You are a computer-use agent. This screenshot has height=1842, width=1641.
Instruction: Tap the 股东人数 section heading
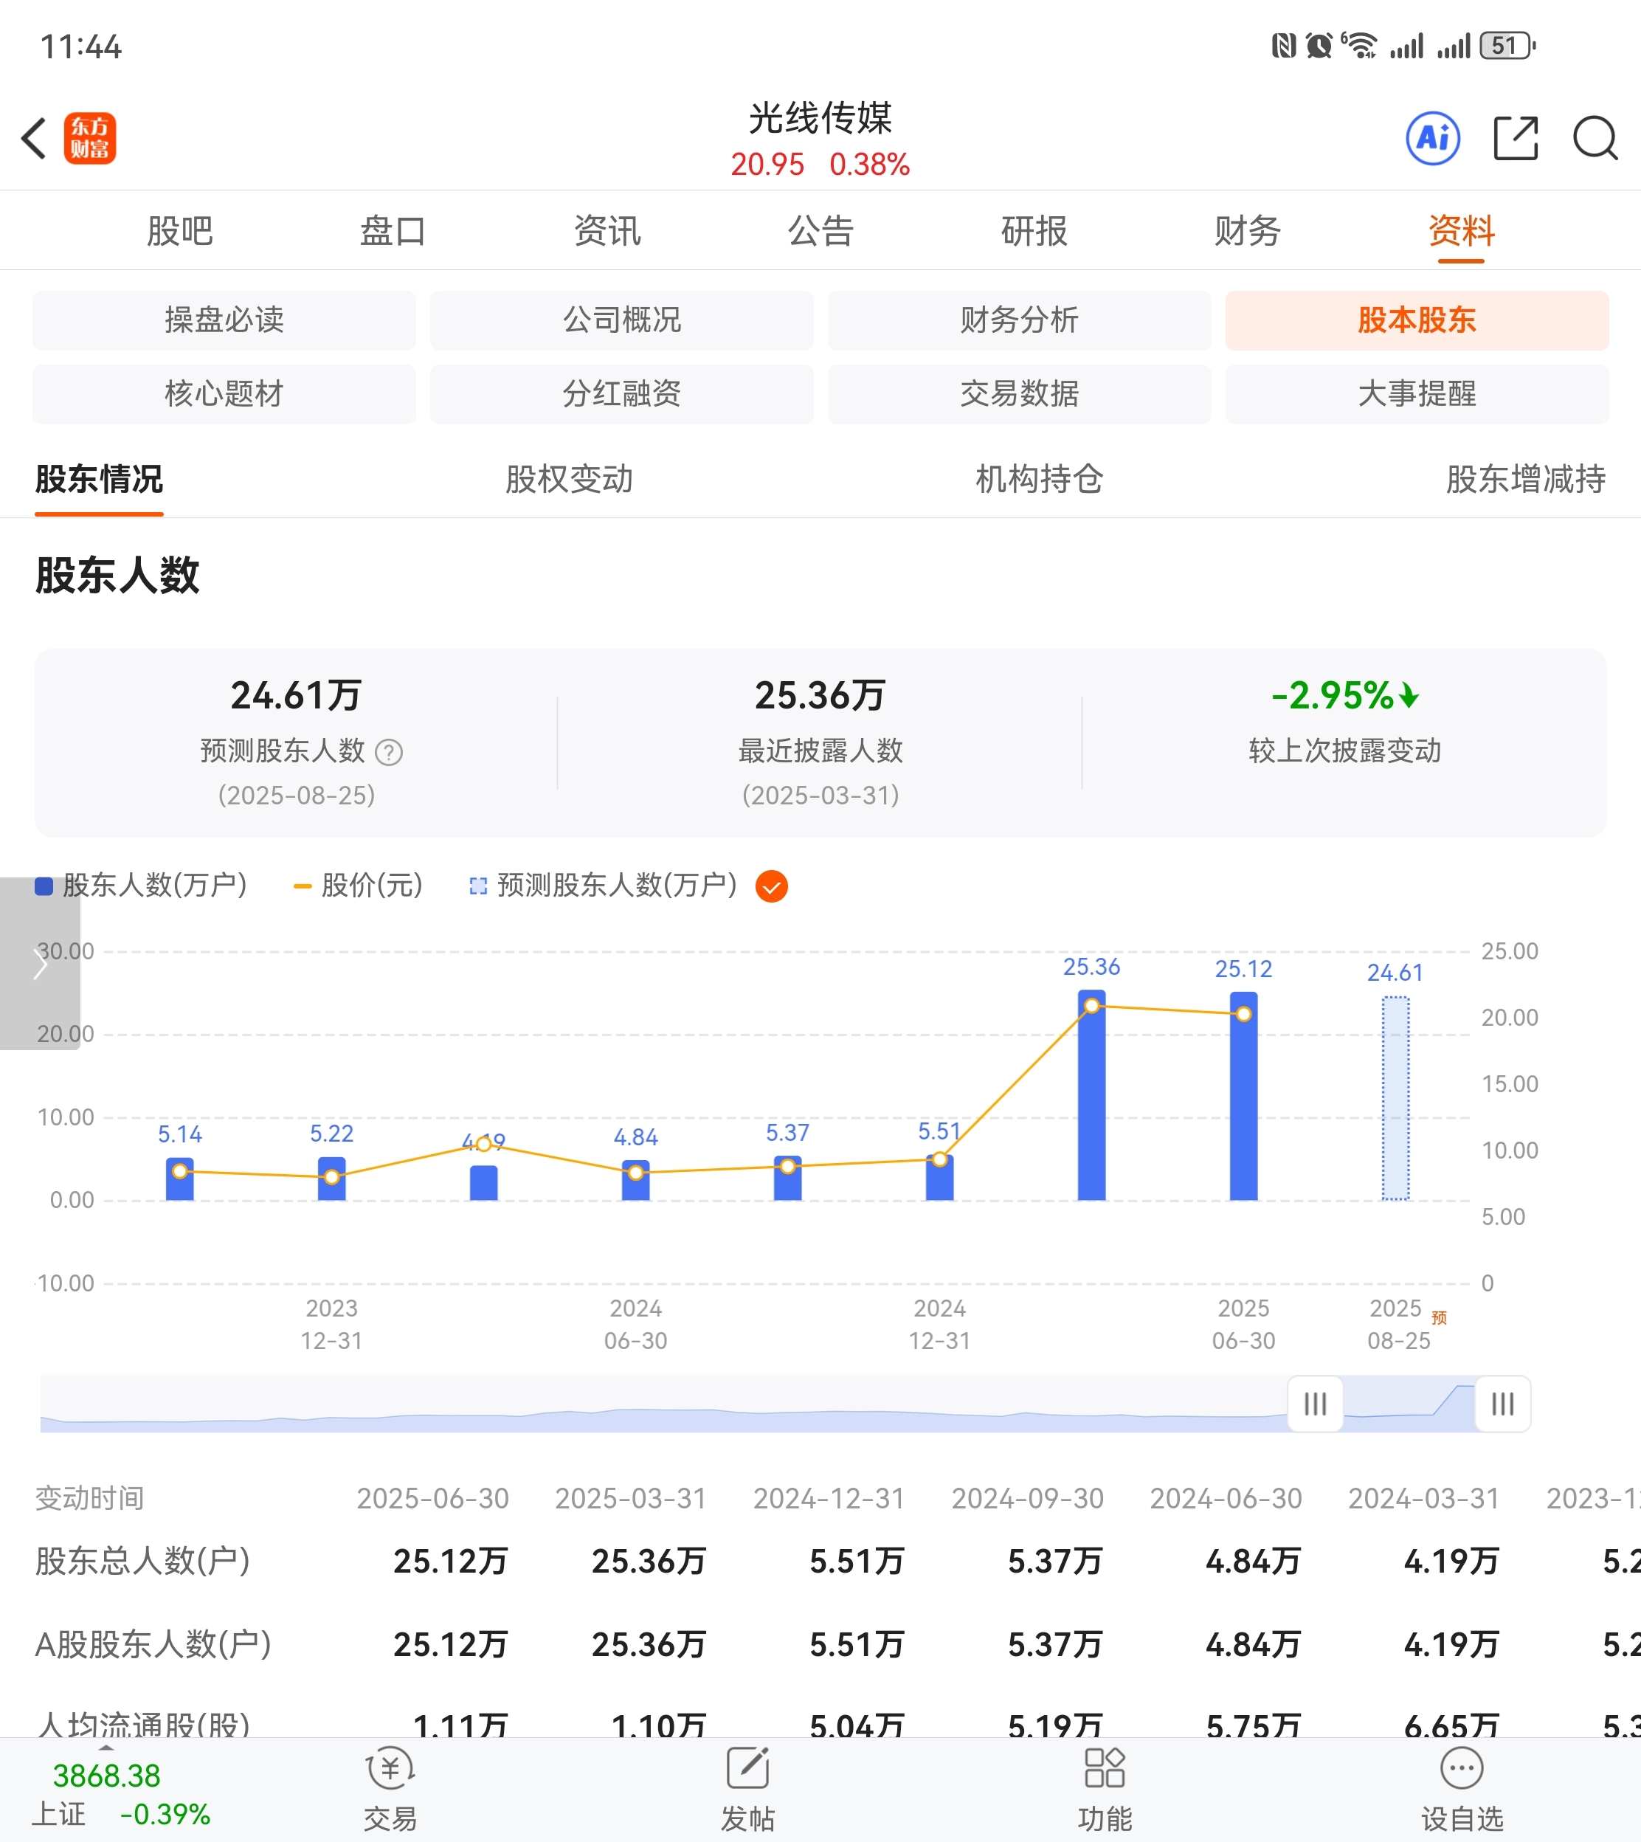pyautogui.click(x=117, y=575)
